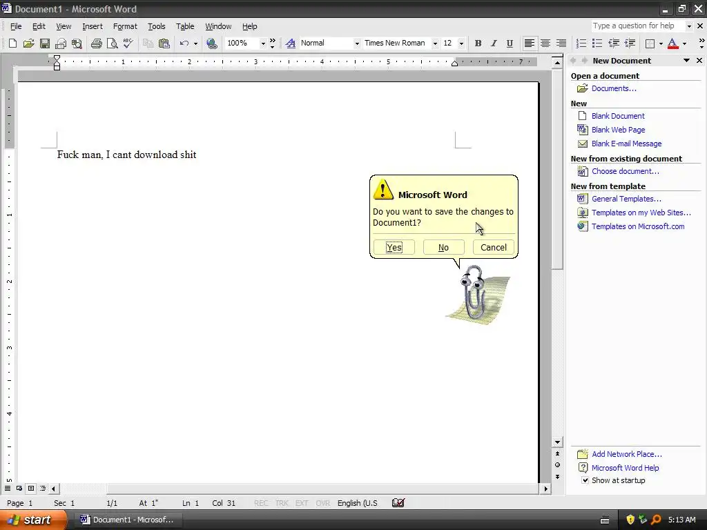Click the Copy toolbar icon
This screenshot has height=530, width=707.
pyautogui.click(x=148, y=43)
